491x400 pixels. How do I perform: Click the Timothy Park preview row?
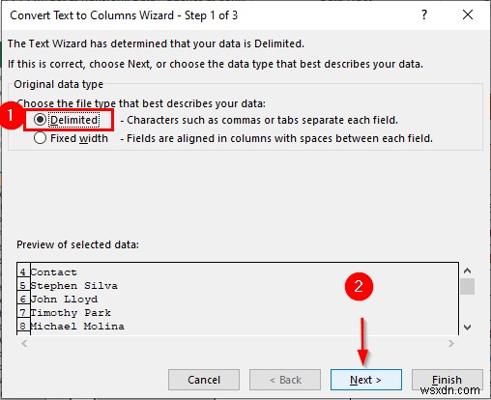tap(238, 313)
